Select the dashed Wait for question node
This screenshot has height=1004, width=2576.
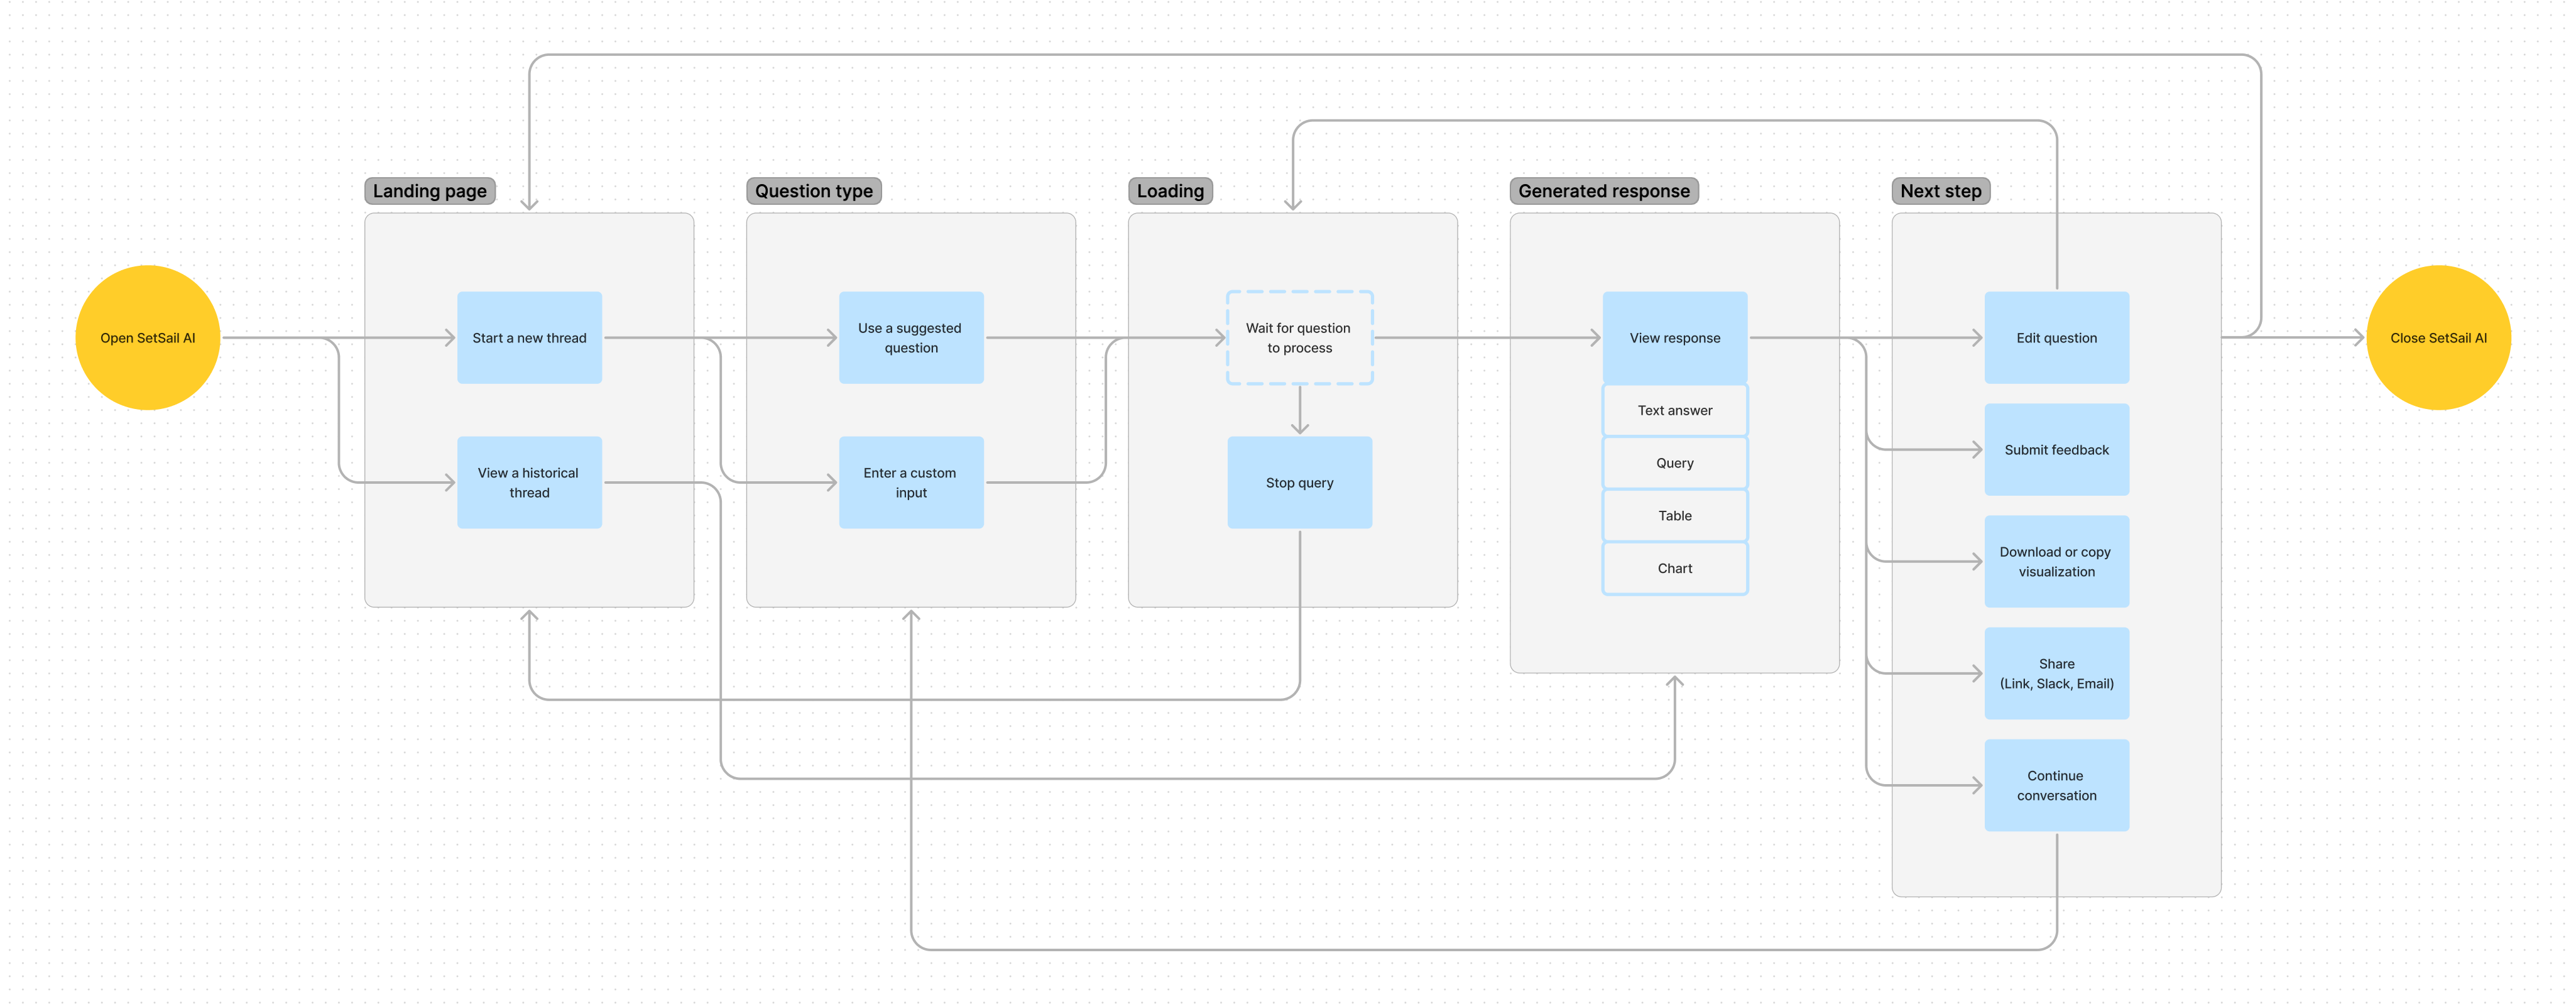coord(1299,338)
